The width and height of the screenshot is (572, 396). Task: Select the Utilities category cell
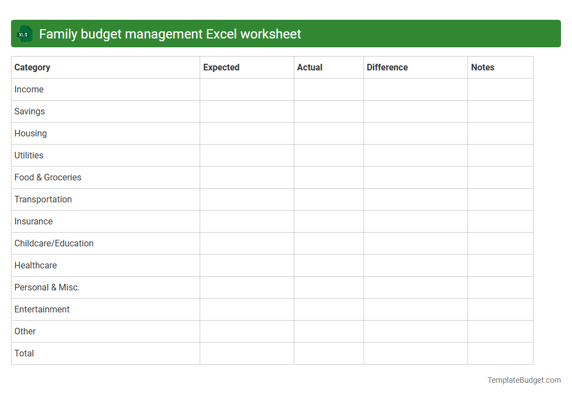[x=29, y=155]
